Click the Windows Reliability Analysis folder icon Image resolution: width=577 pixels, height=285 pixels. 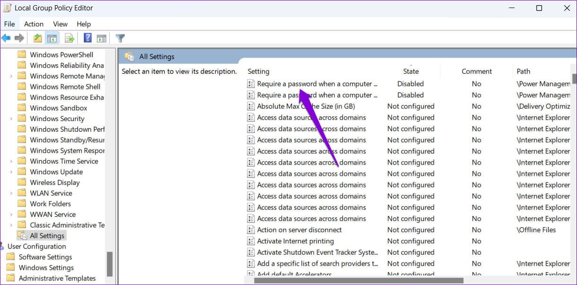(x=22, y=65)
